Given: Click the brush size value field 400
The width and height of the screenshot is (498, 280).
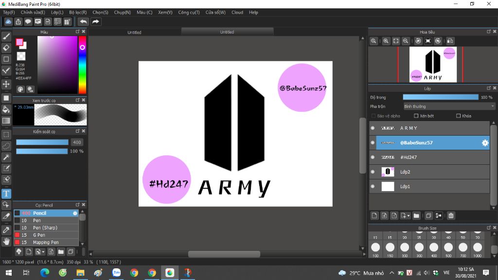Looking at the screenshot, I should pos(77,142).
